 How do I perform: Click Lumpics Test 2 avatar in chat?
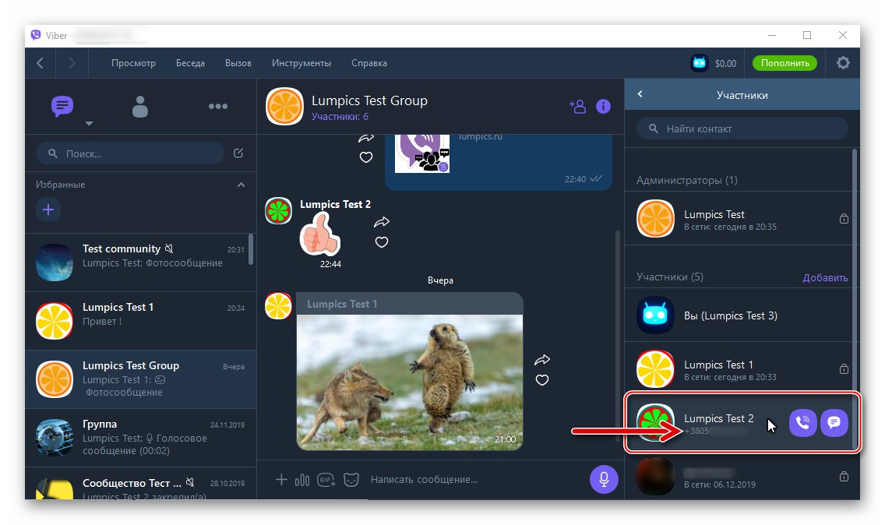[x=278, y=210]
